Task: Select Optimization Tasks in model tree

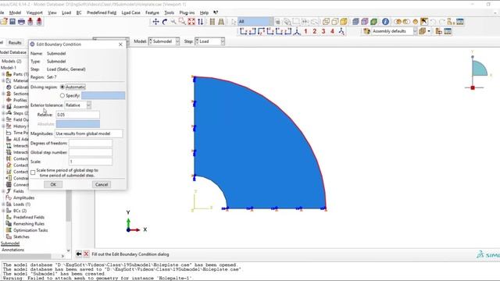Action: (30, 230)
